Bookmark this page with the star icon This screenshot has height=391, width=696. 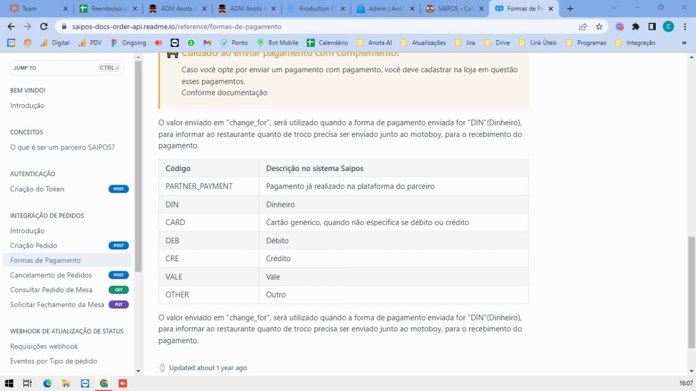click(599, 27)
